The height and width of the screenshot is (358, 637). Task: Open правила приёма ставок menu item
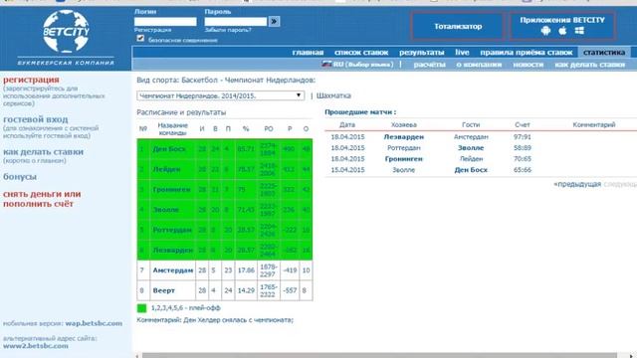(527, 53)
